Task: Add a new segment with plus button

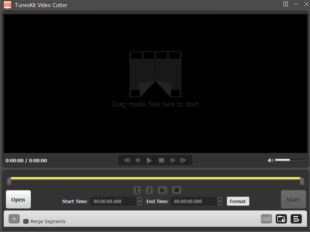Action: point(14,219)
